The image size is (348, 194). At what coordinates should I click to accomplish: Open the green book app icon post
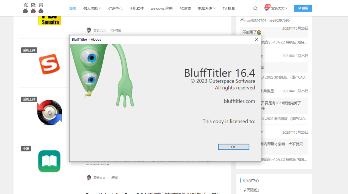tap(49, 161)
